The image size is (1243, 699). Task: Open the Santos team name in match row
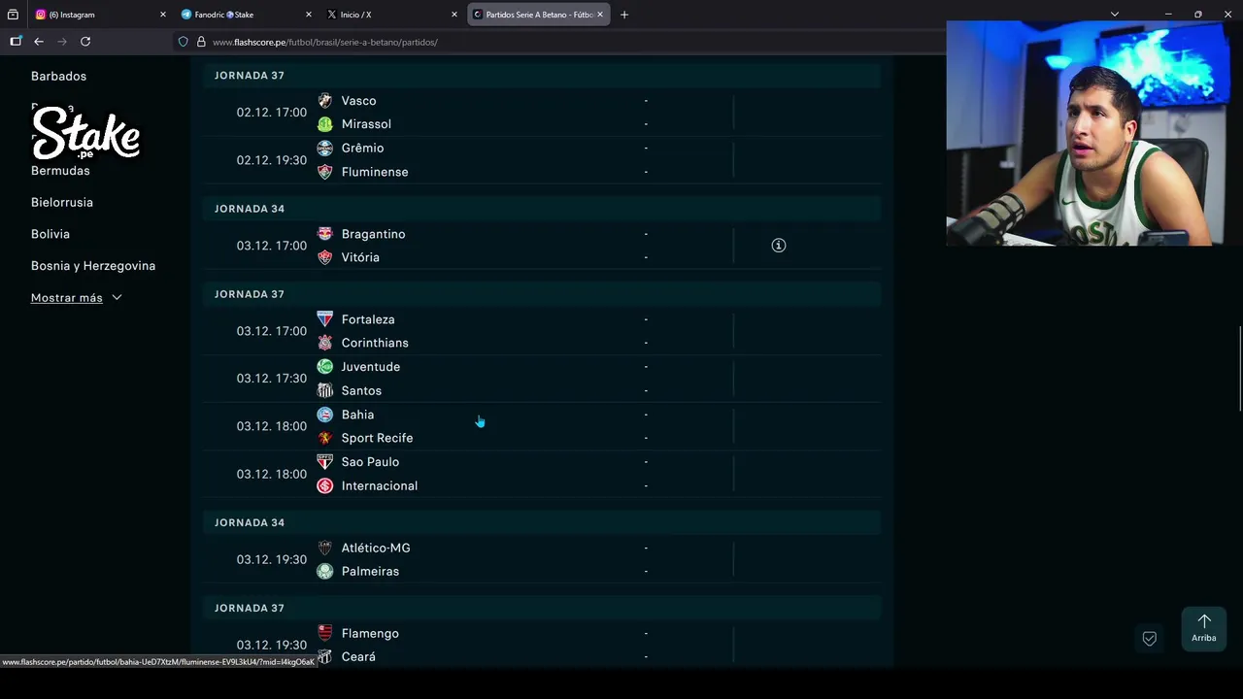coord(361,390)
